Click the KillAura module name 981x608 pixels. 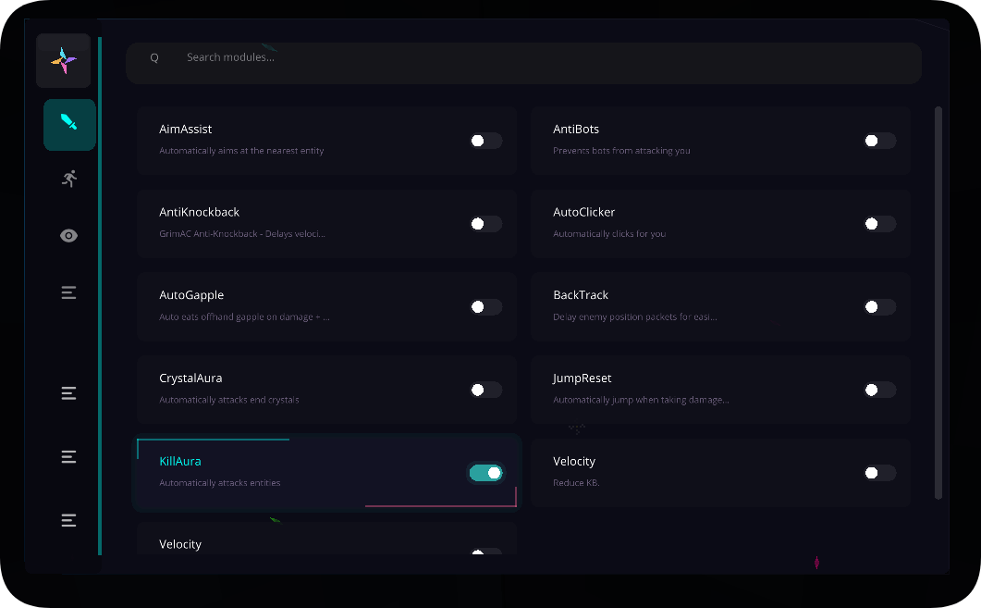click(x=180, y=461)
